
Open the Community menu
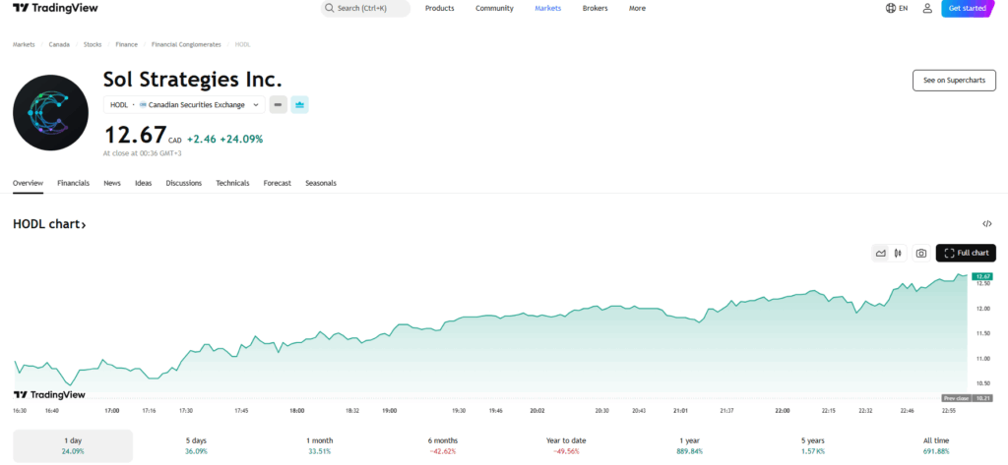494,8
